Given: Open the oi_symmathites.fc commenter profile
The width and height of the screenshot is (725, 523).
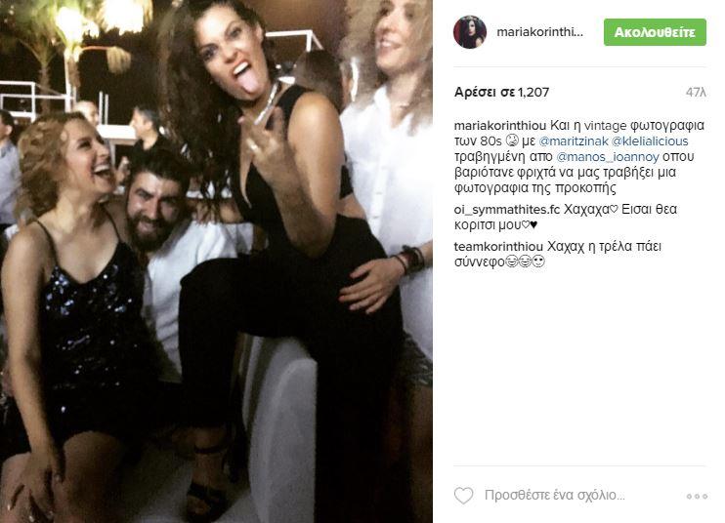Looking at the screenshot, I should click(x=507, y=209).
